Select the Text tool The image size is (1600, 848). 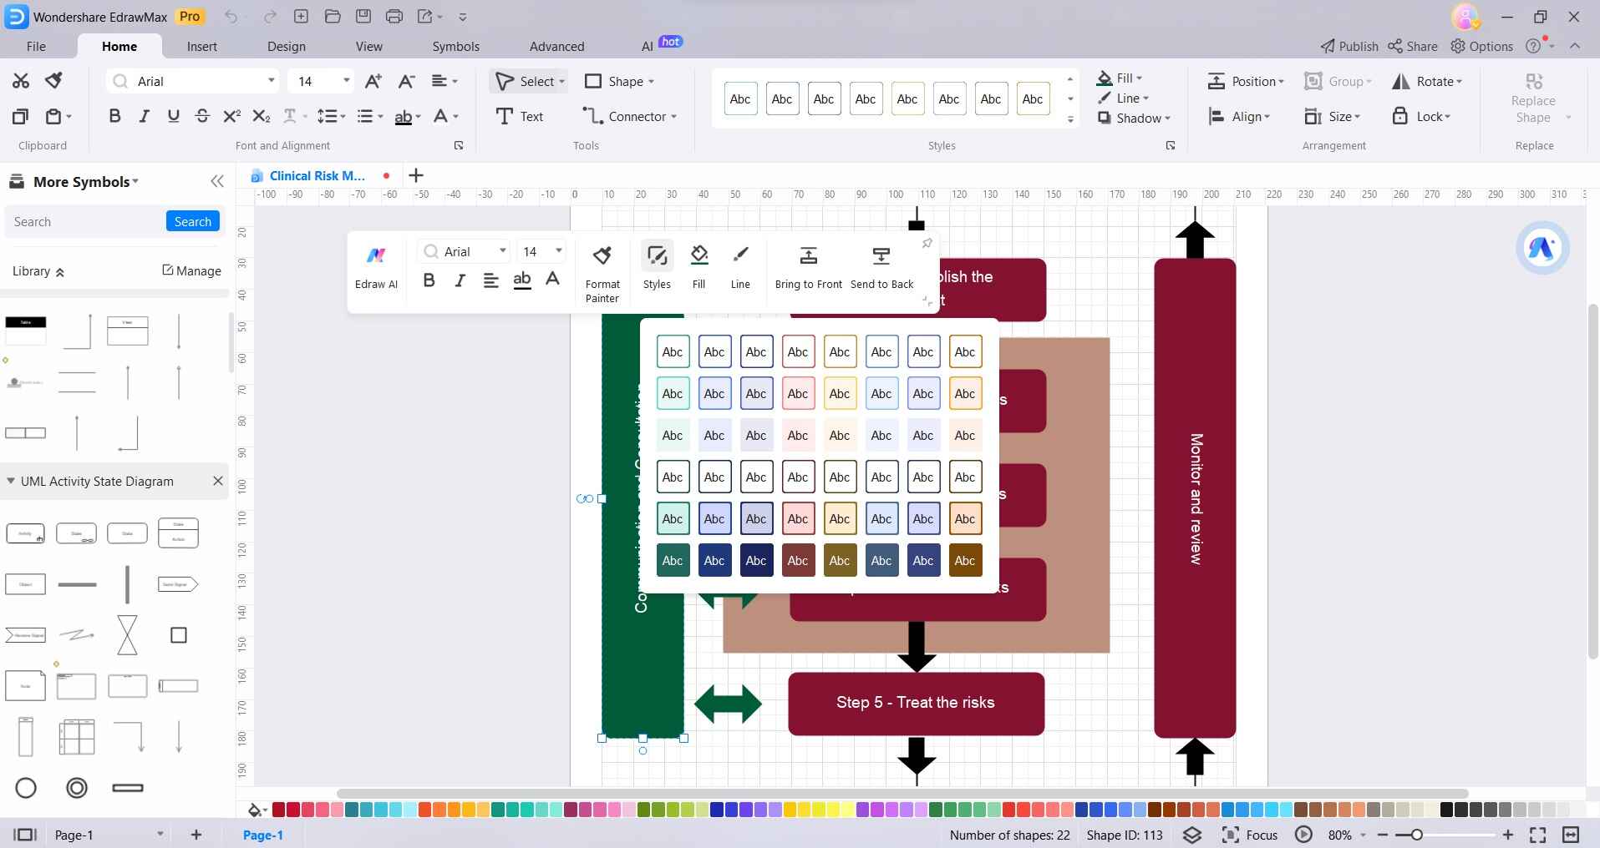tap(520, 116)
